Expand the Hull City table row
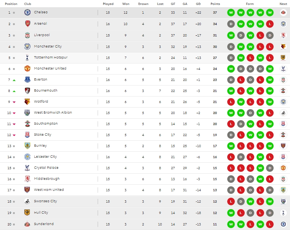Image resolution: width=290 pixels, height=230 pixels. tap(145, 213)
